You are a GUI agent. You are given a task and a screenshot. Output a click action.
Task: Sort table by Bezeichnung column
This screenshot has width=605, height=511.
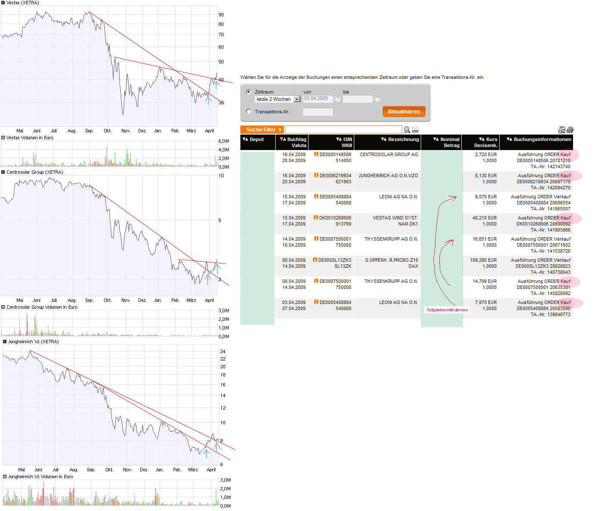click(400, 139)
